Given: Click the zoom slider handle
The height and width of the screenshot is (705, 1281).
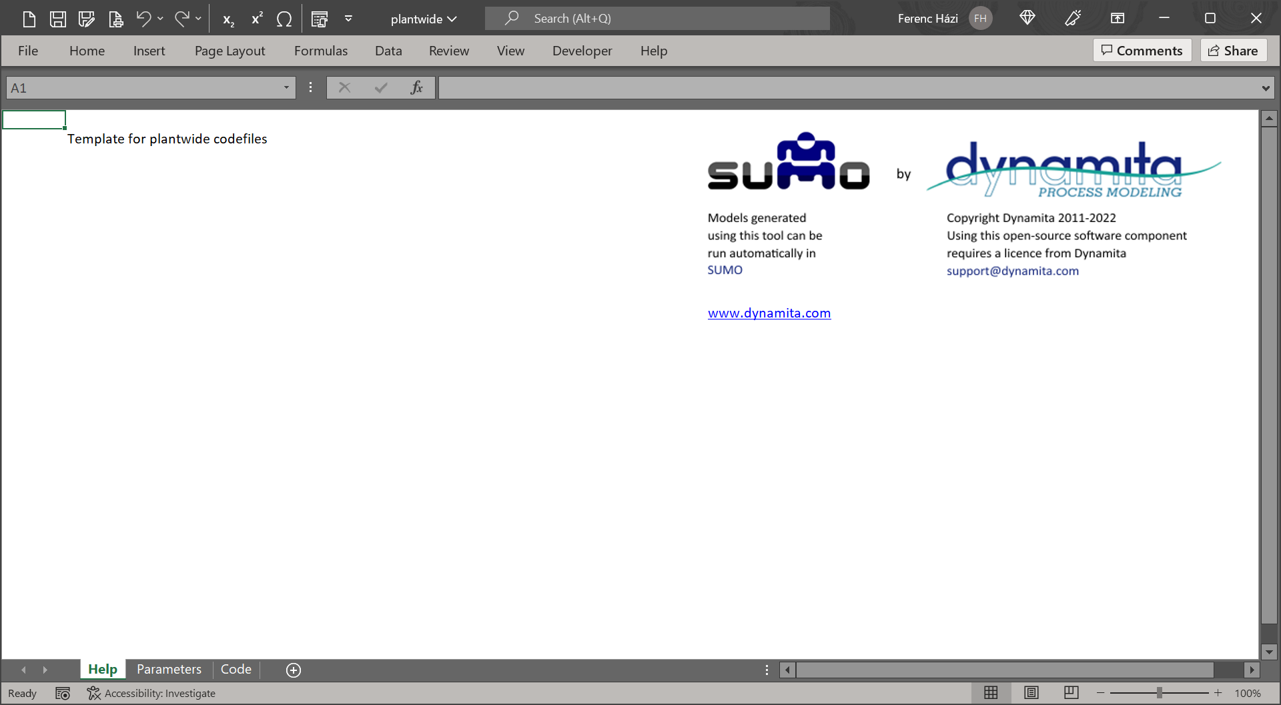Looking at the screenshot, I should click(1160, 693).
